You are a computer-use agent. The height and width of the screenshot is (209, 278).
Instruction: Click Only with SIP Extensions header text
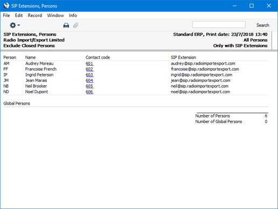[x=240, y=46]
